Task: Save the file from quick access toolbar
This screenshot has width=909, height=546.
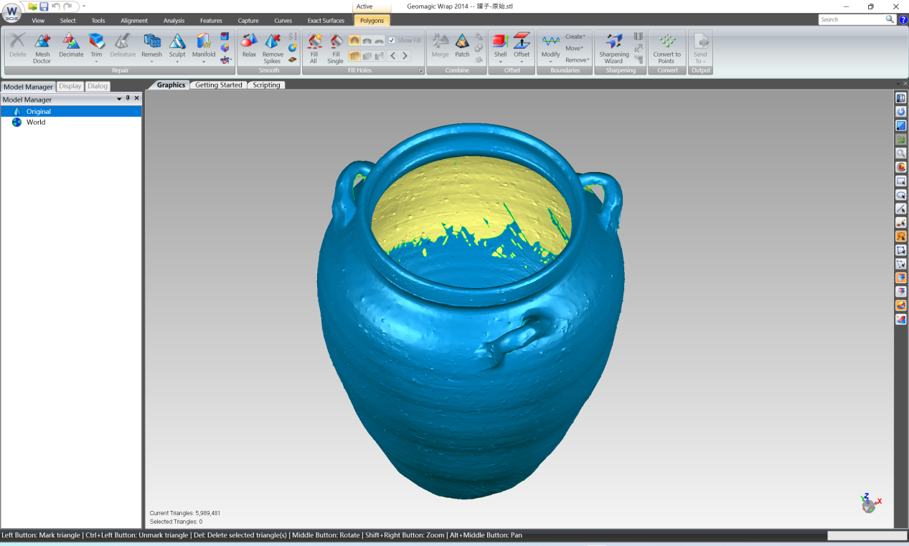Action: (44, 6)
